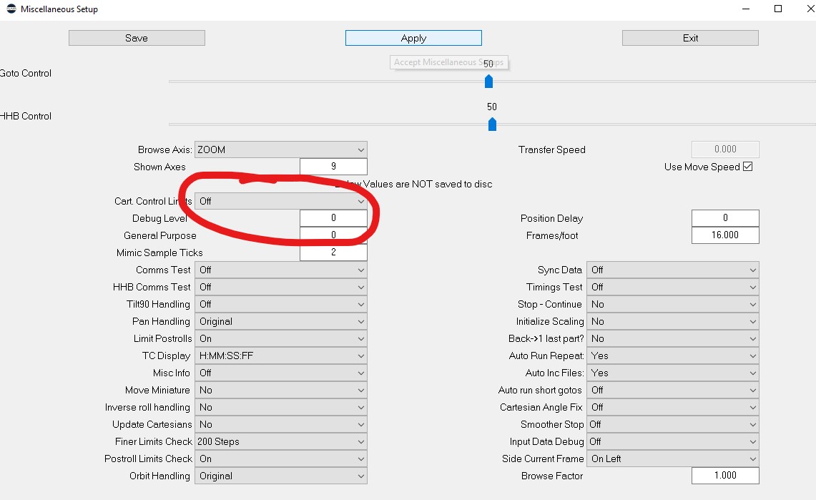Open the TC Display format dropdown
This screenshot has height=500, width=816.
click(x=281, y=356)
